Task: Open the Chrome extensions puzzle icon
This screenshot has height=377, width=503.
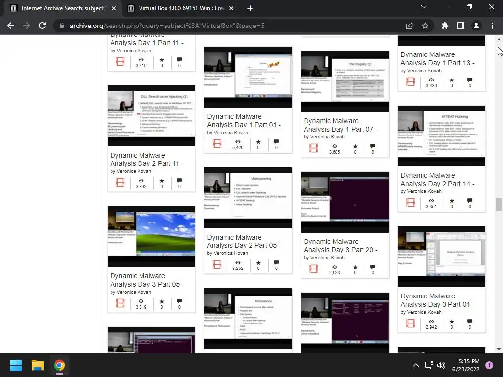Action: coord(445,26)
